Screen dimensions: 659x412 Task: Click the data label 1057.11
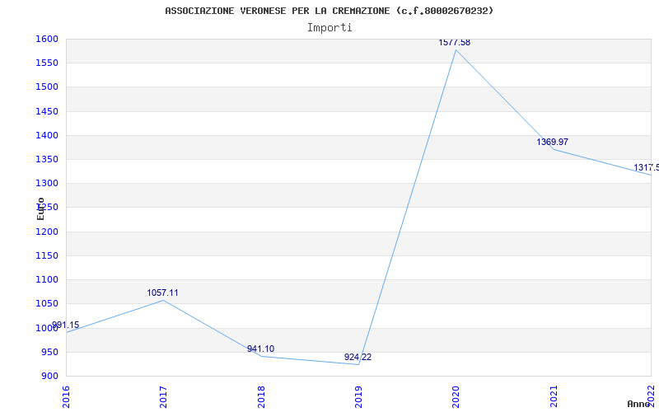[x=162, y=293]
